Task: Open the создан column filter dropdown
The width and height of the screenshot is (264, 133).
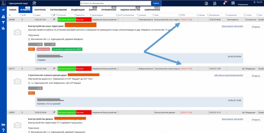Action: (51, 15)
